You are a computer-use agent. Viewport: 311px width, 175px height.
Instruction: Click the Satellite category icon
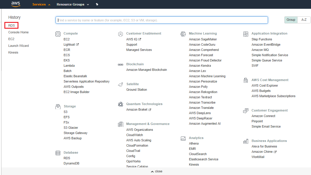coord(121,84)
